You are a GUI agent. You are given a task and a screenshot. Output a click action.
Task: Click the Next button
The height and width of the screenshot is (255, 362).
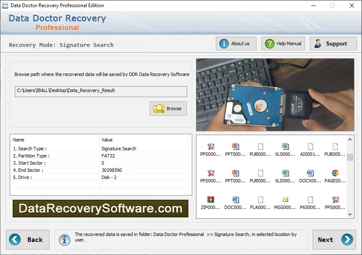334,239
